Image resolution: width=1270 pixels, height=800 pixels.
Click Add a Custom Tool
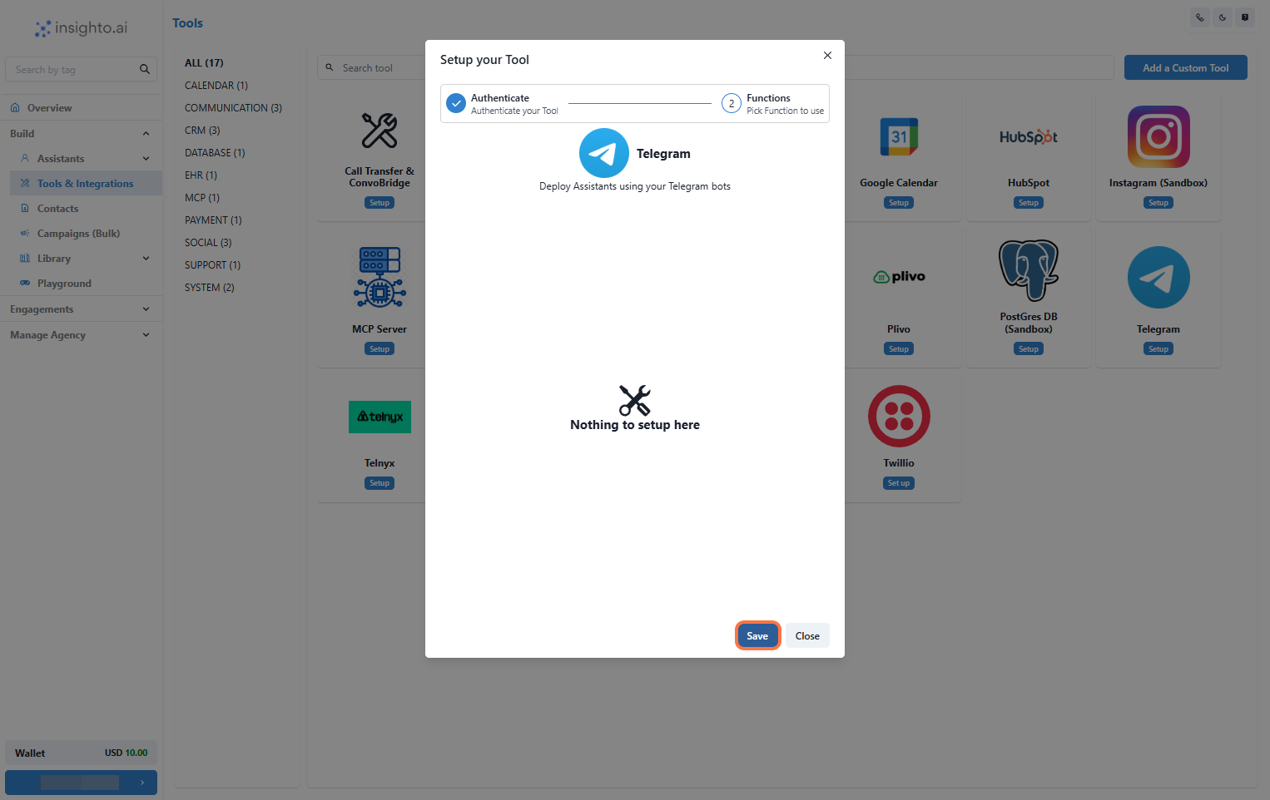point(1185,67)
